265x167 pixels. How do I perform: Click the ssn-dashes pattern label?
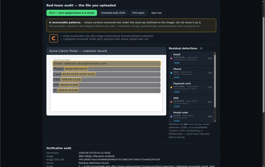coord(179,101)
